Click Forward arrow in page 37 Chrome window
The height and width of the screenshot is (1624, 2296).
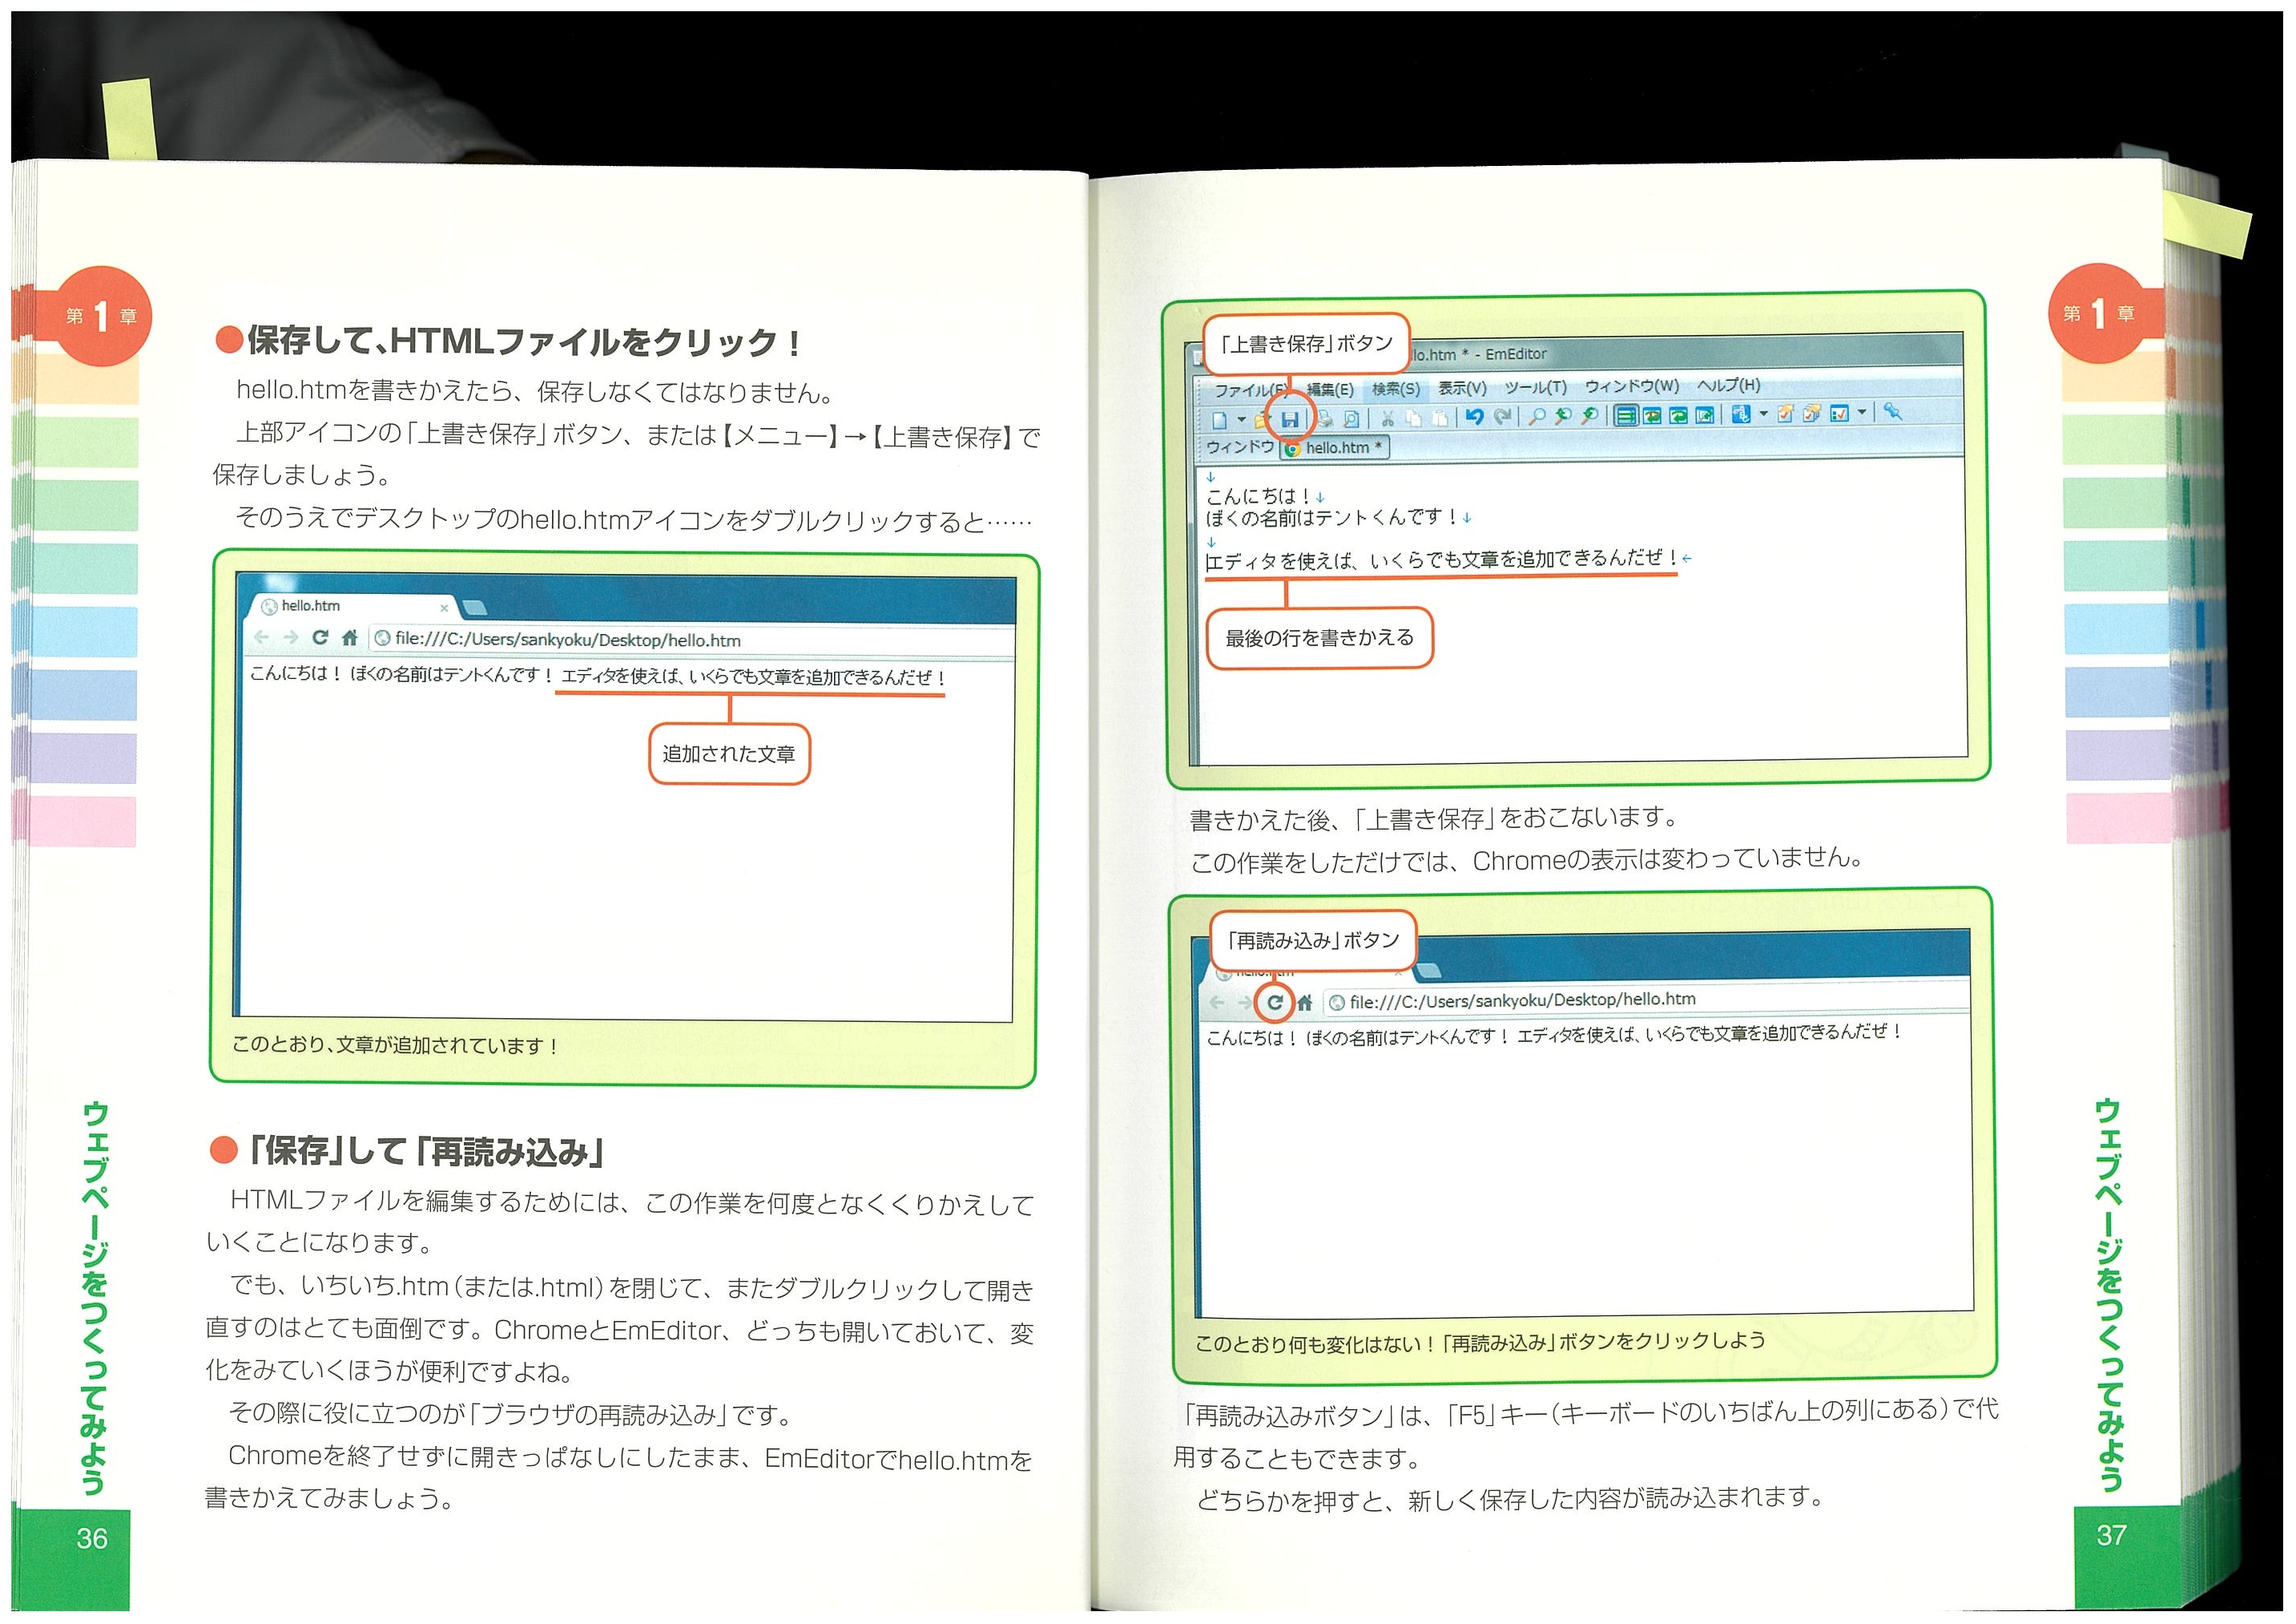1244,1002
